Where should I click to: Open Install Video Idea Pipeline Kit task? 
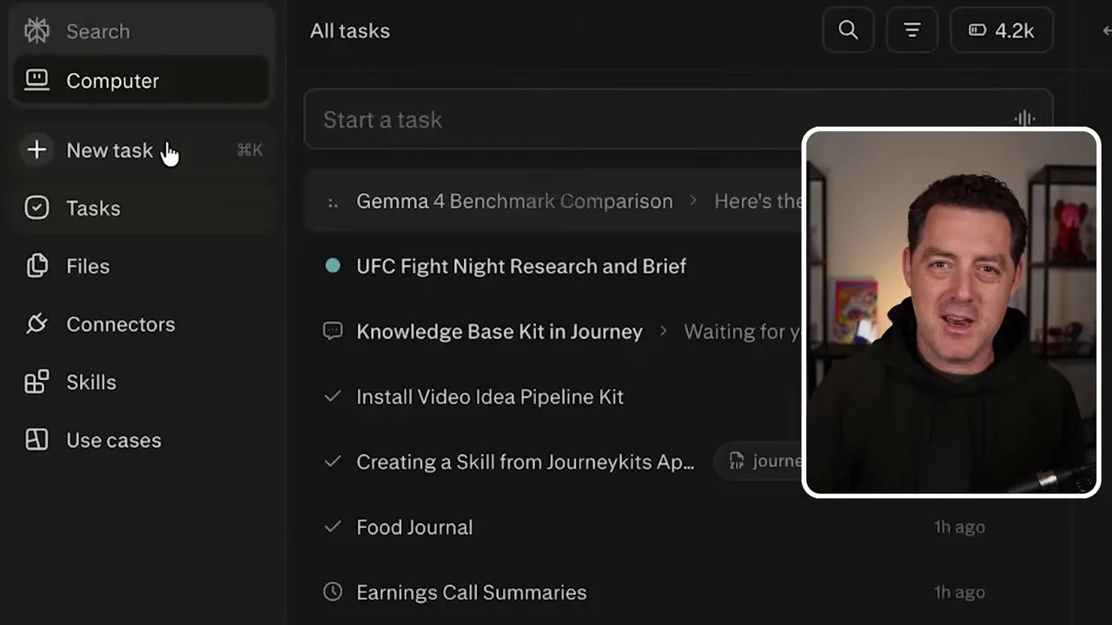click(x=490, y=397)
